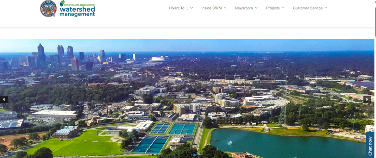Screen dimensions: 376x158
Task: Click the 'watershed management' logo text
Action: [77, 11]
